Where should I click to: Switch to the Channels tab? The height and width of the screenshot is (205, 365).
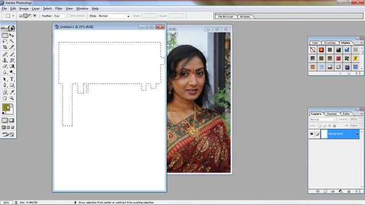point(332,114)
